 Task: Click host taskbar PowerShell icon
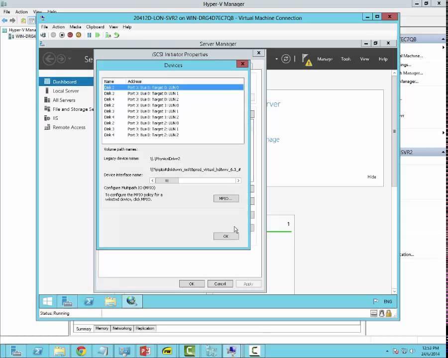pyautogui.click(x=38, y=351)
